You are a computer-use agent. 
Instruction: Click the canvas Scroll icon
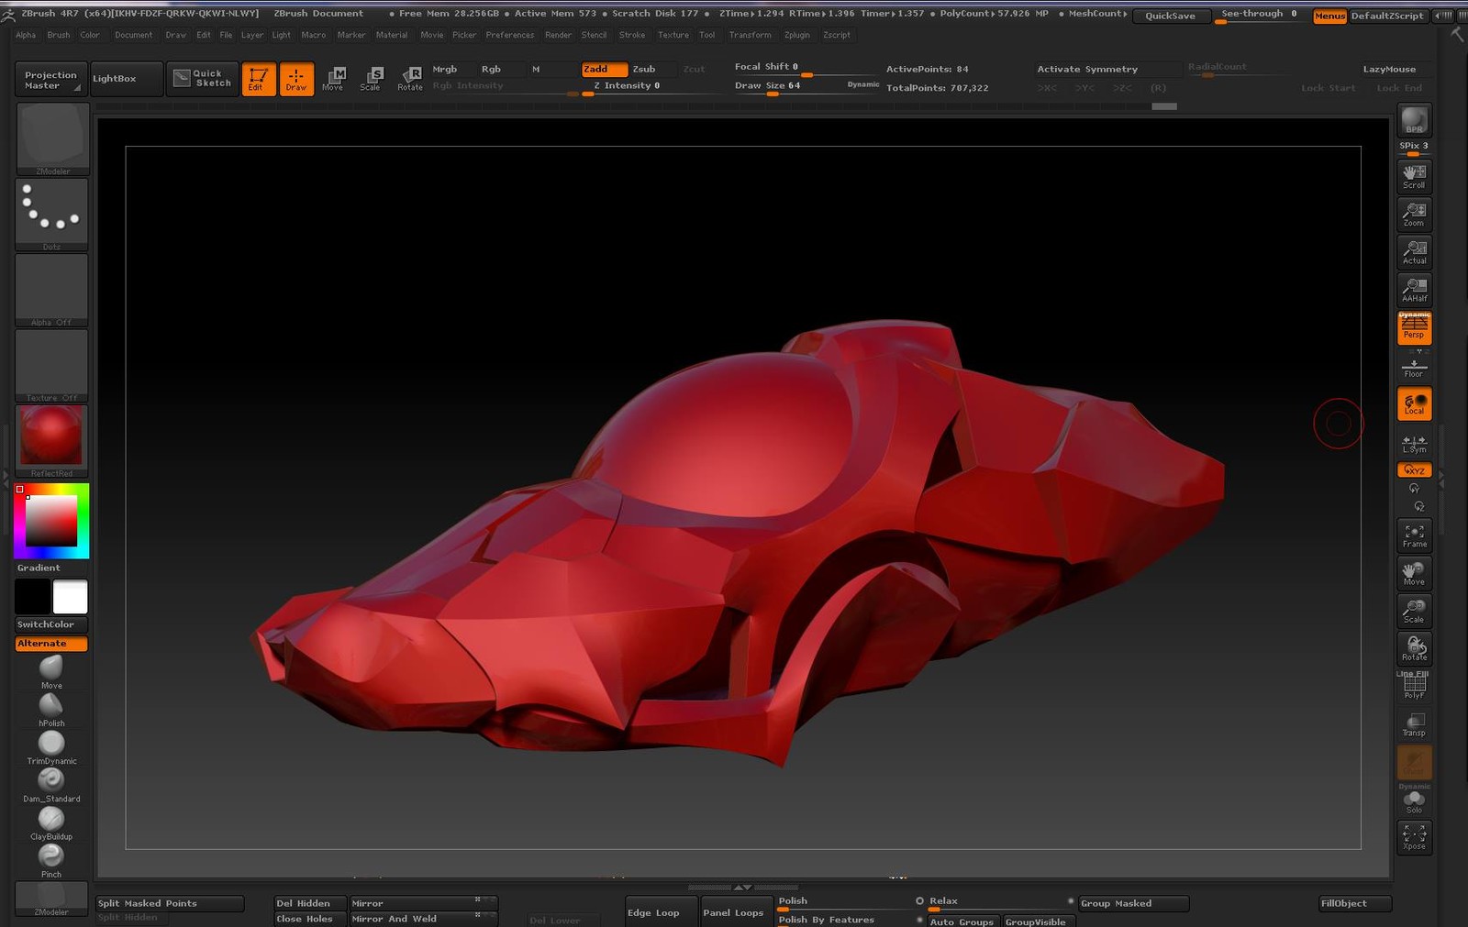coord(1414,175)
